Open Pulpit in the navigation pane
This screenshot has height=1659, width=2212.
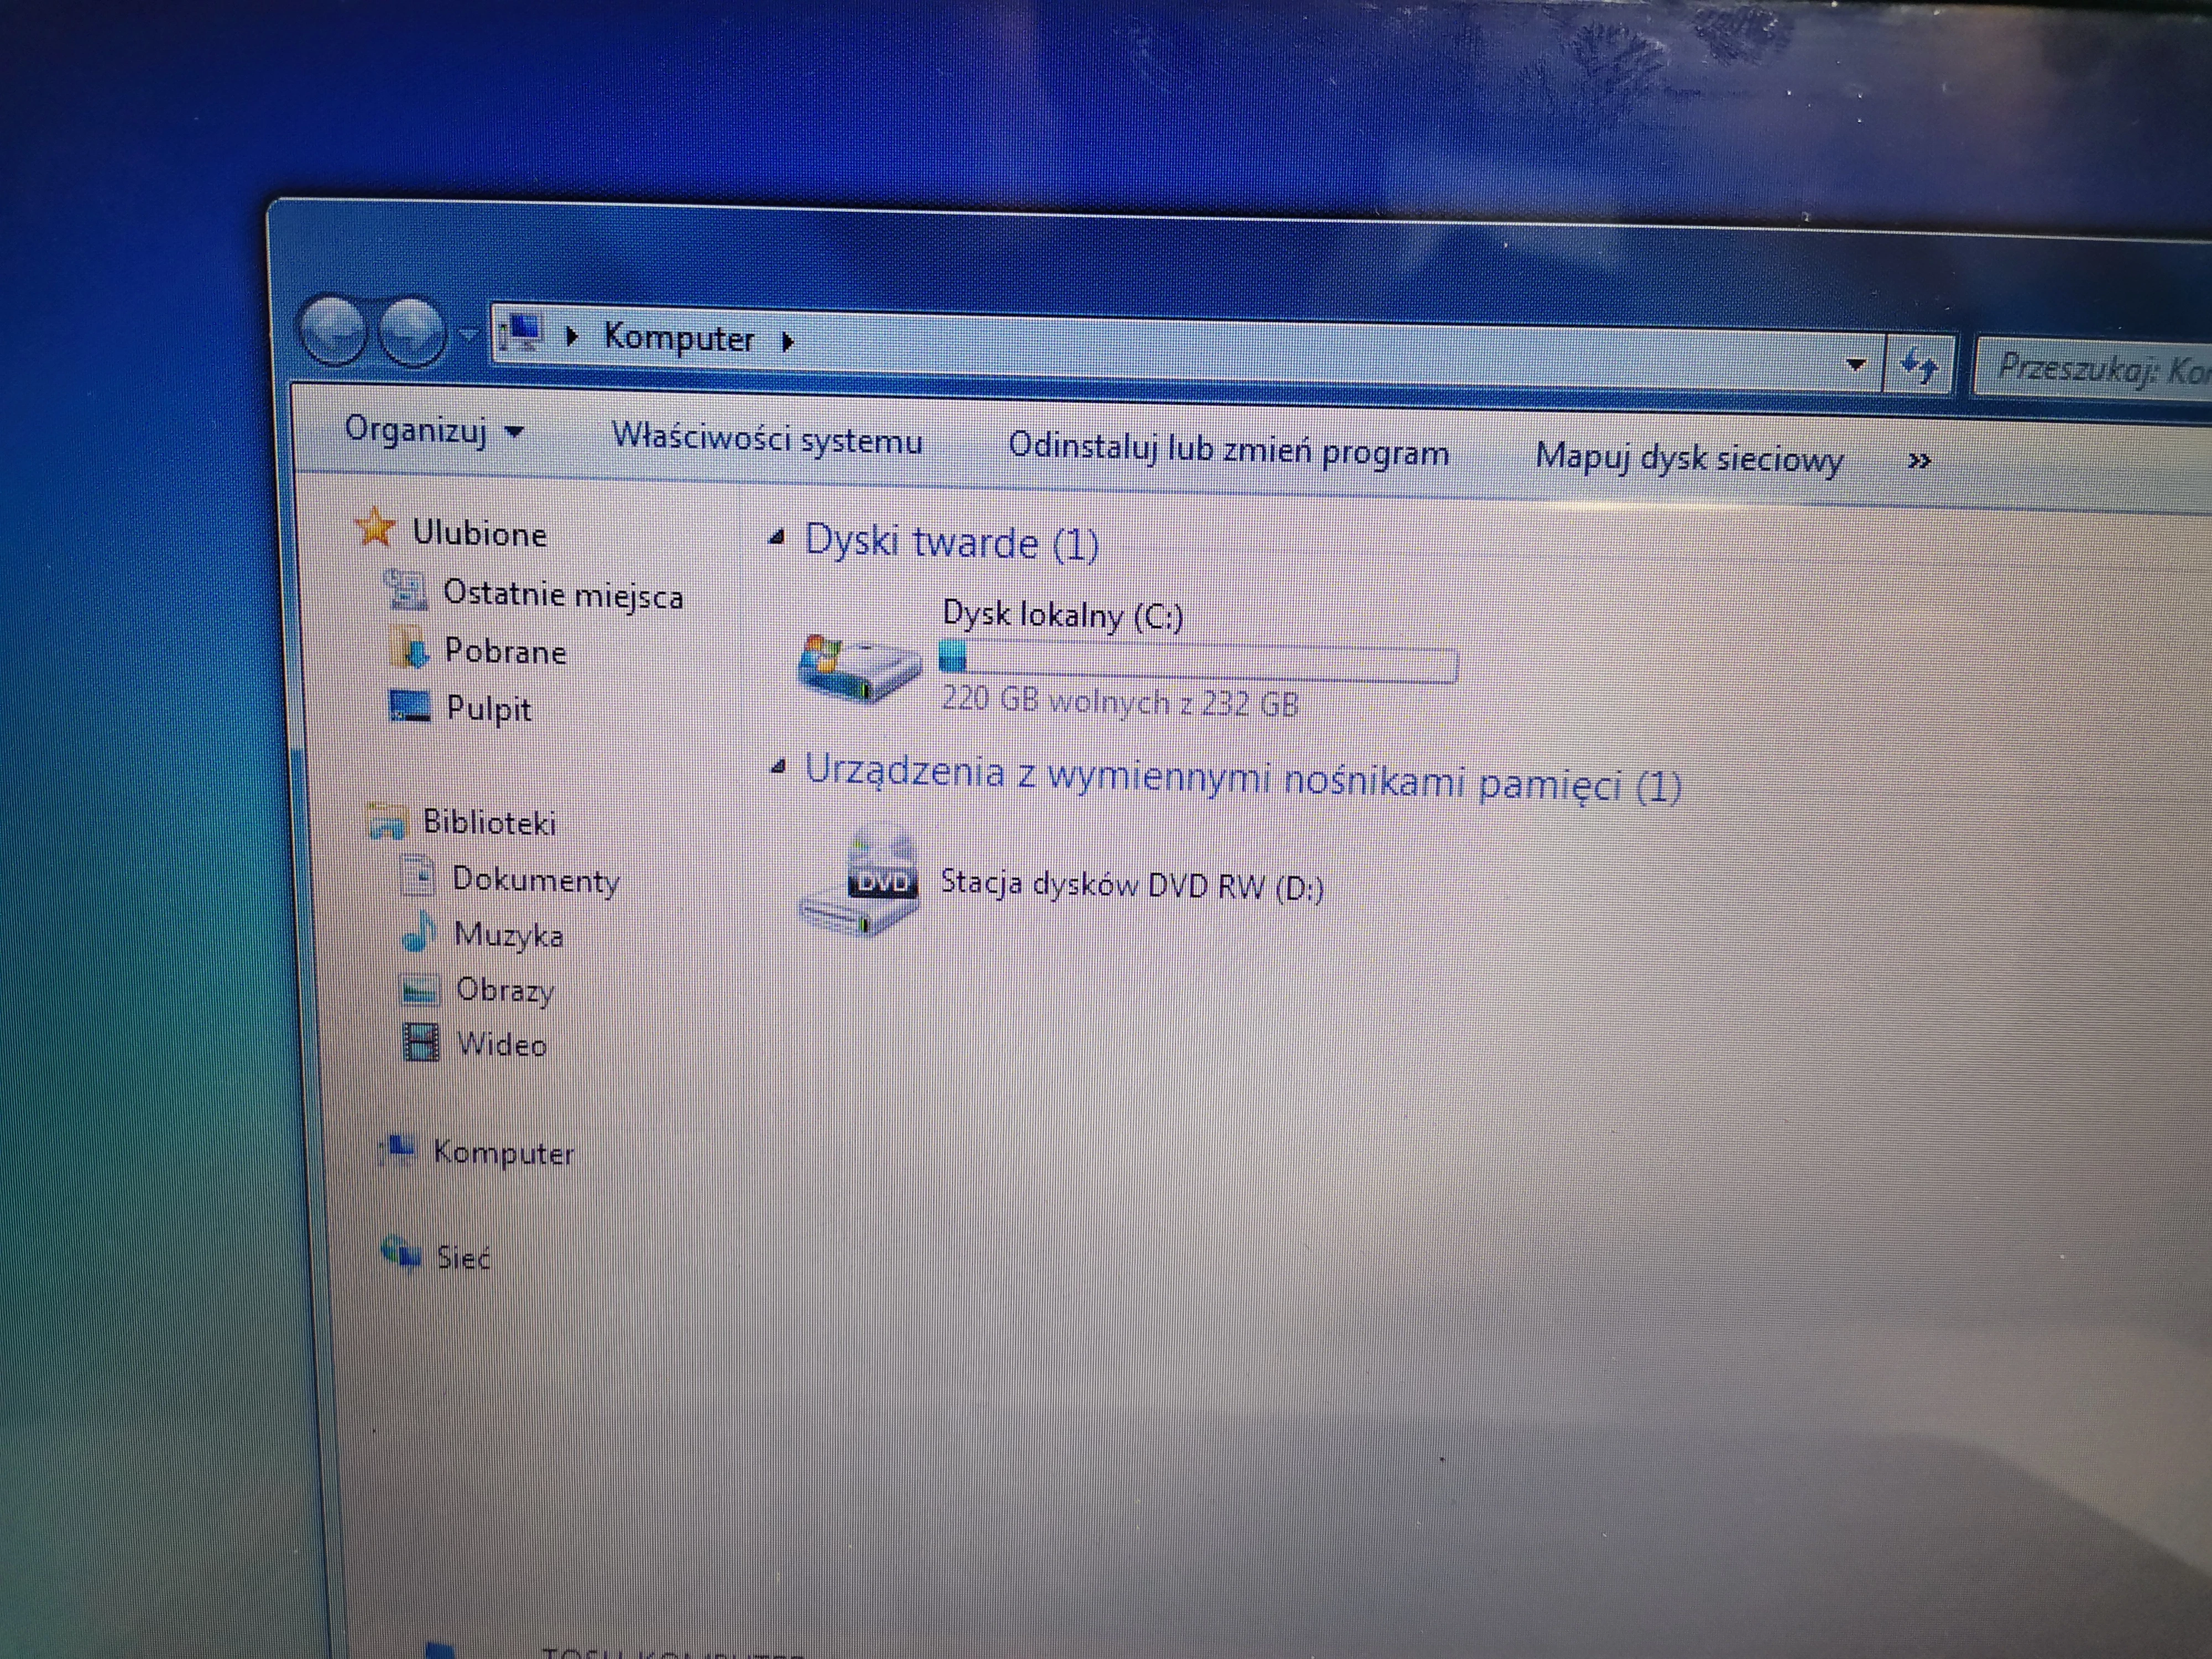pos(488,708)
